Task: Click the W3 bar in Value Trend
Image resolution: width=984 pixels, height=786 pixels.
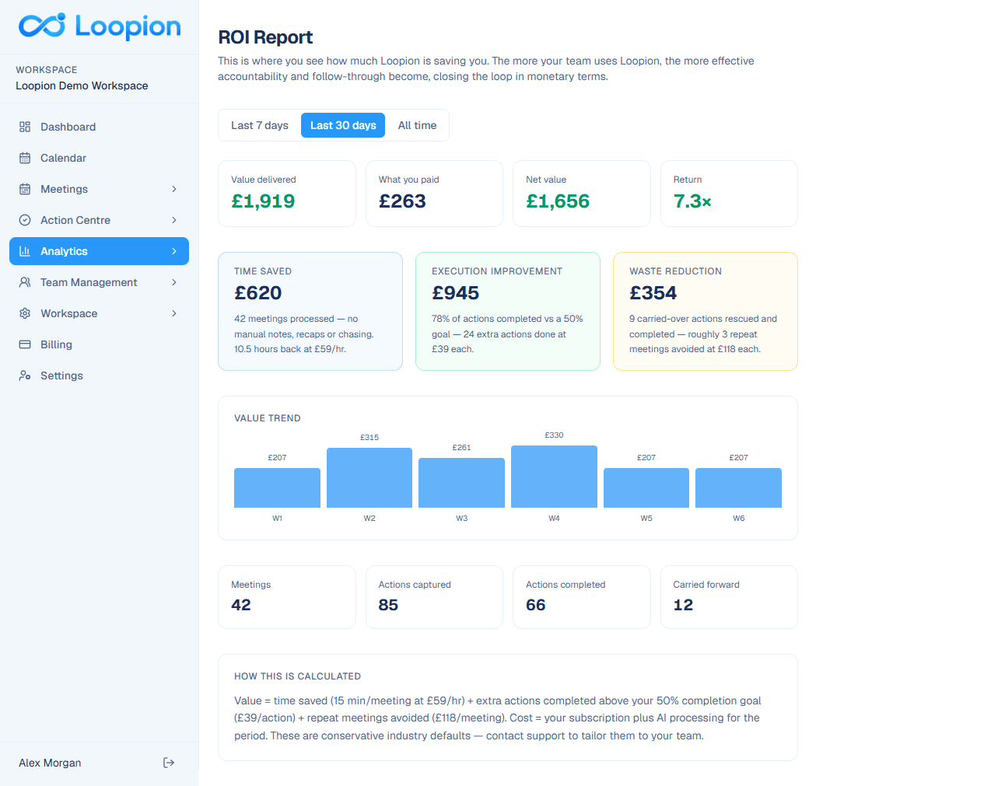Action: click(x=461, y=483)
